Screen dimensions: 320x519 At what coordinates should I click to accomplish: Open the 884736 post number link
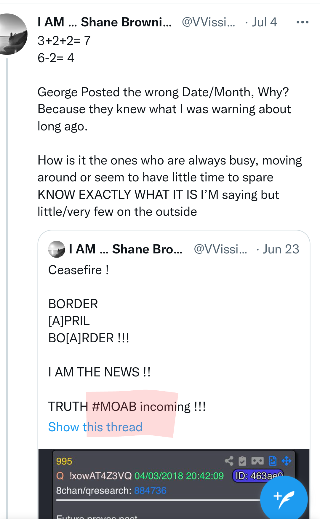[150, 491]
